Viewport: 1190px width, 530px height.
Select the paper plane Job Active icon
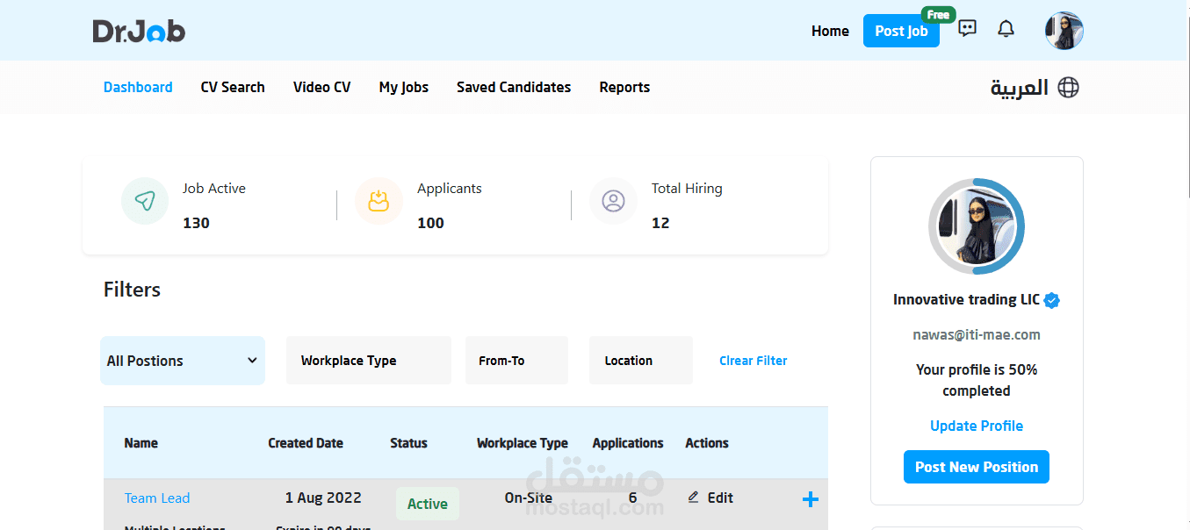pyautogui.click(x=144, y=201)
